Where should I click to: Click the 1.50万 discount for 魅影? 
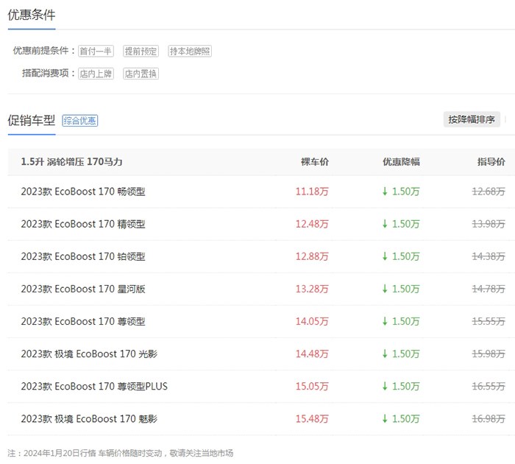(x=401, y=418)
